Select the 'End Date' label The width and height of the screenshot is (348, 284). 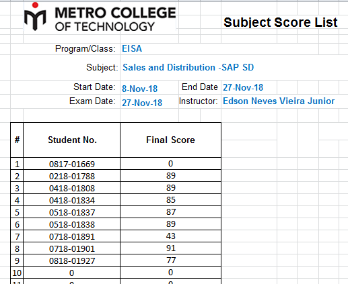pyautogui.click(x=200, y=87)
